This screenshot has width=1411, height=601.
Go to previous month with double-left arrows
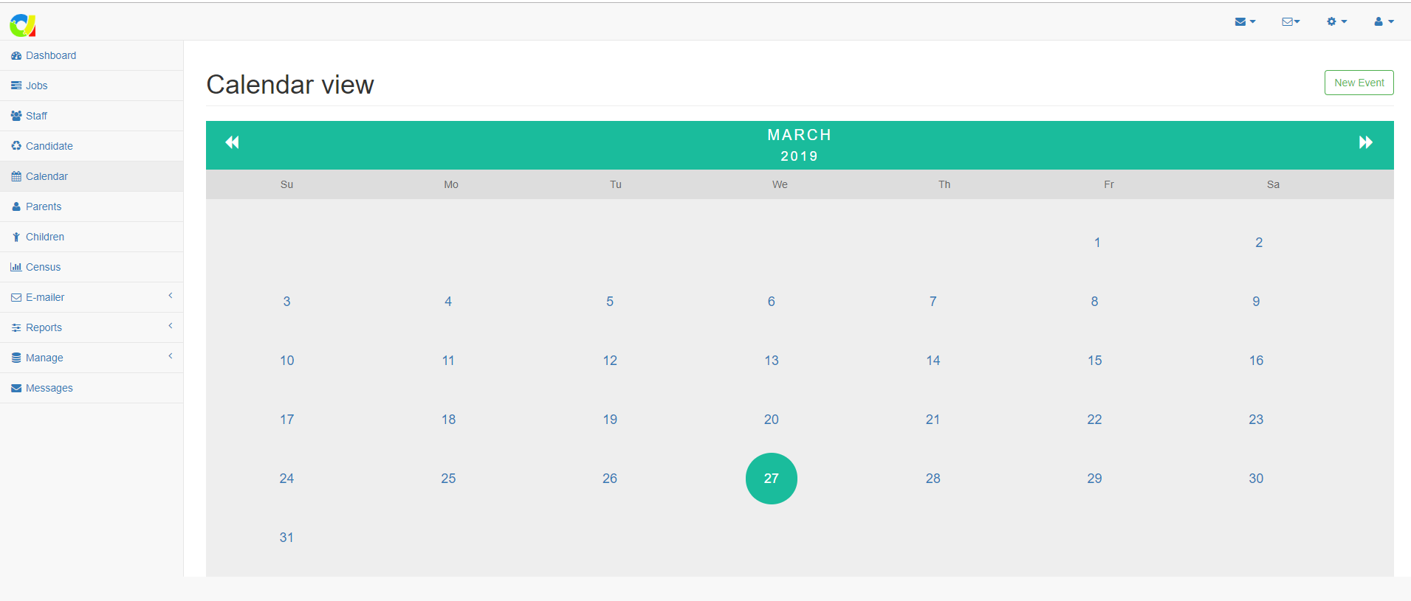[232, 142]
